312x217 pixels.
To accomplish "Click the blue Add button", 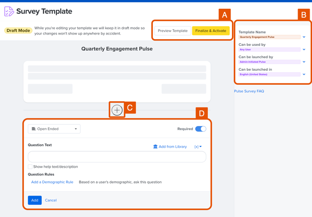I will [34, 200].
